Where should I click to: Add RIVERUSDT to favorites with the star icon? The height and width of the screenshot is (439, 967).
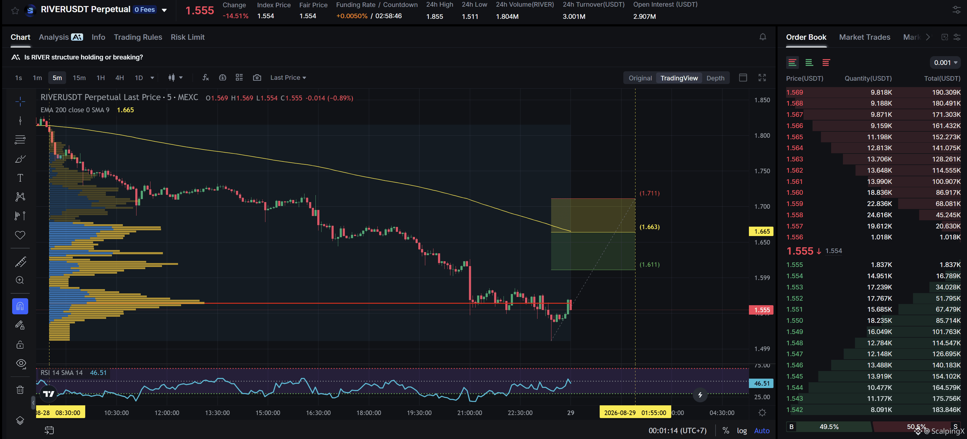(15, 11)
